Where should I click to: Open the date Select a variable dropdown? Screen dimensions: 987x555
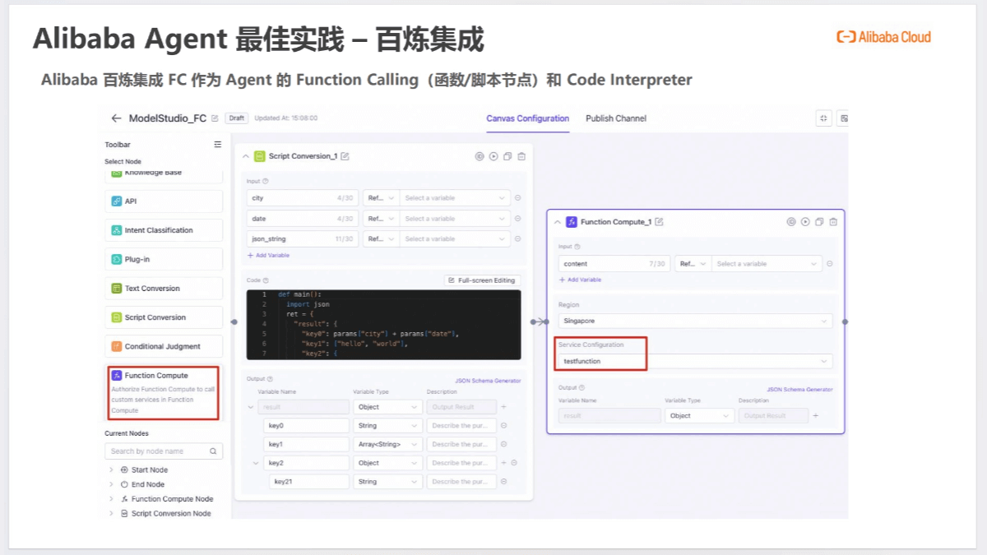point(455,219)
